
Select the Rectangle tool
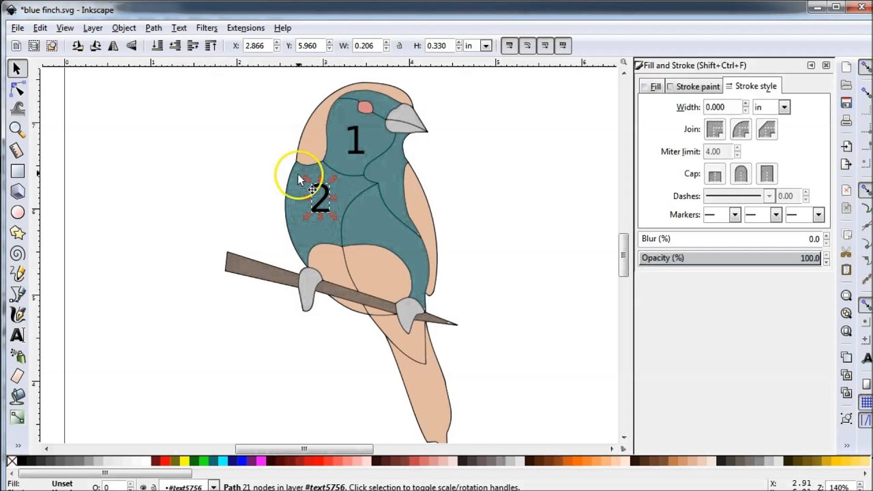click(18, 171)
